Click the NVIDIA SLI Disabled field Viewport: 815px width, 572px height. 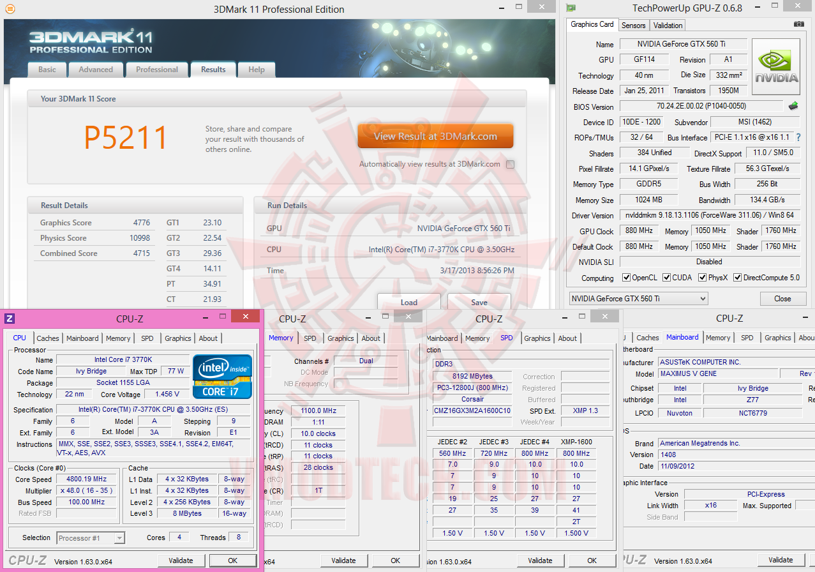tap(710, 262)
